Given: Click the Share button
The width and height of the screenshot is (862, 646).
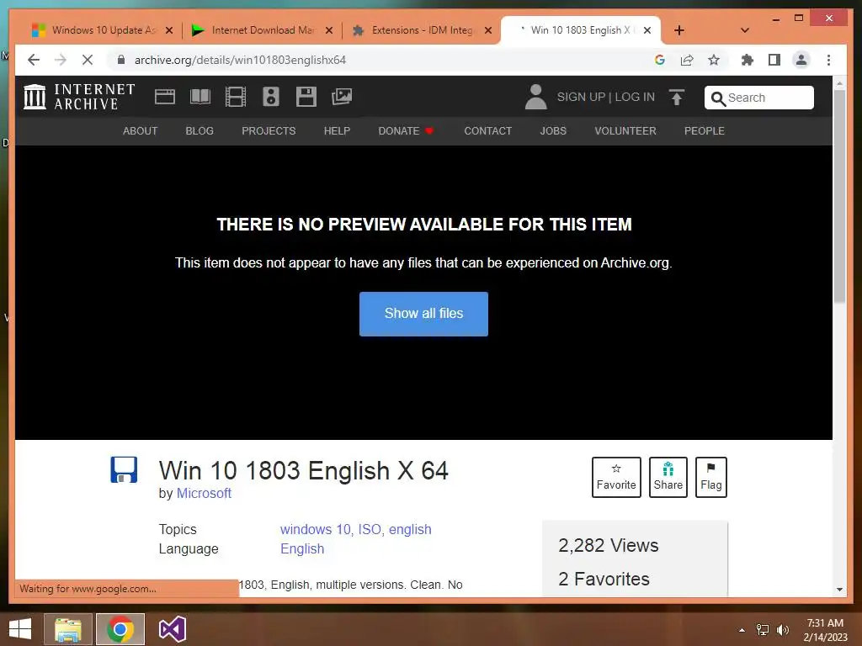Looking at the screenshot, I should point(668,478).
